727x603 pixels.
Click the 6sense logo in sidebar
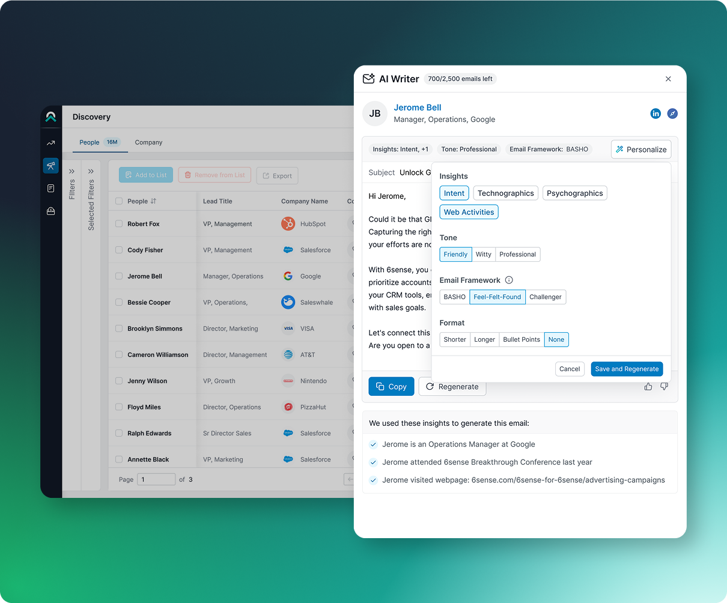click(x=50, y=117)
